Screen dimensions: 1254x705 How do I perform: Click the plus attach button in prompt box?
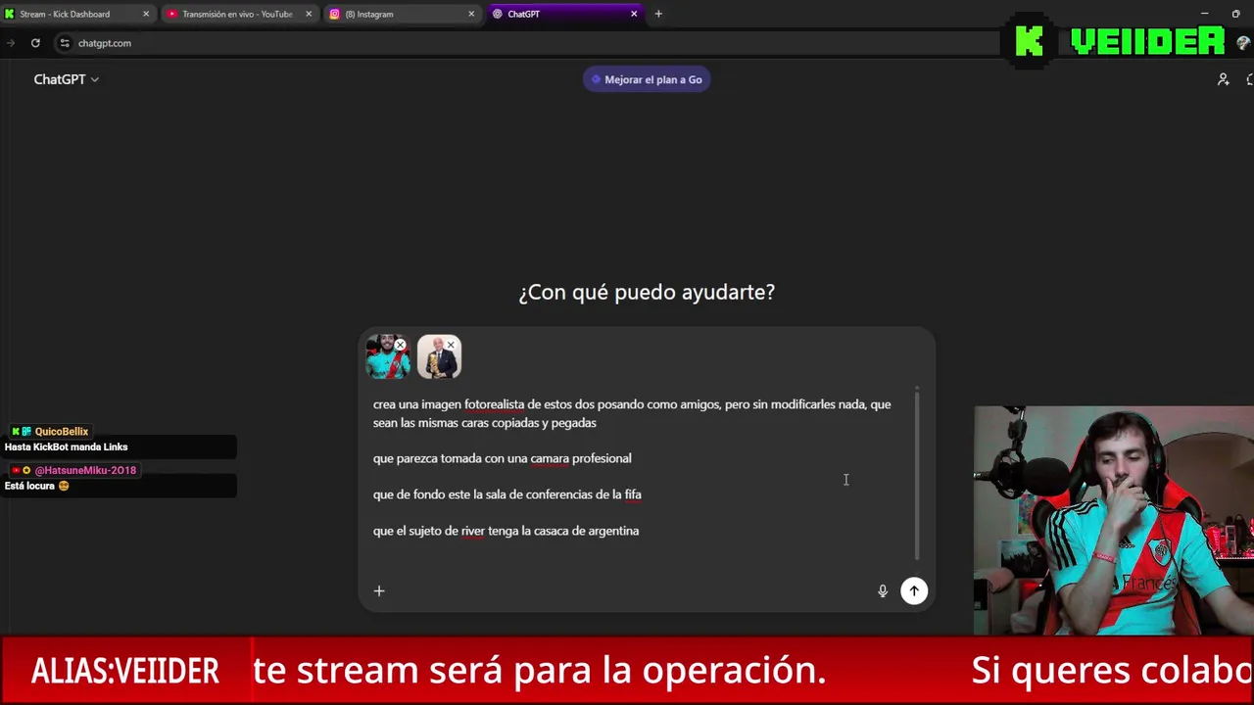tap(379, 590)
